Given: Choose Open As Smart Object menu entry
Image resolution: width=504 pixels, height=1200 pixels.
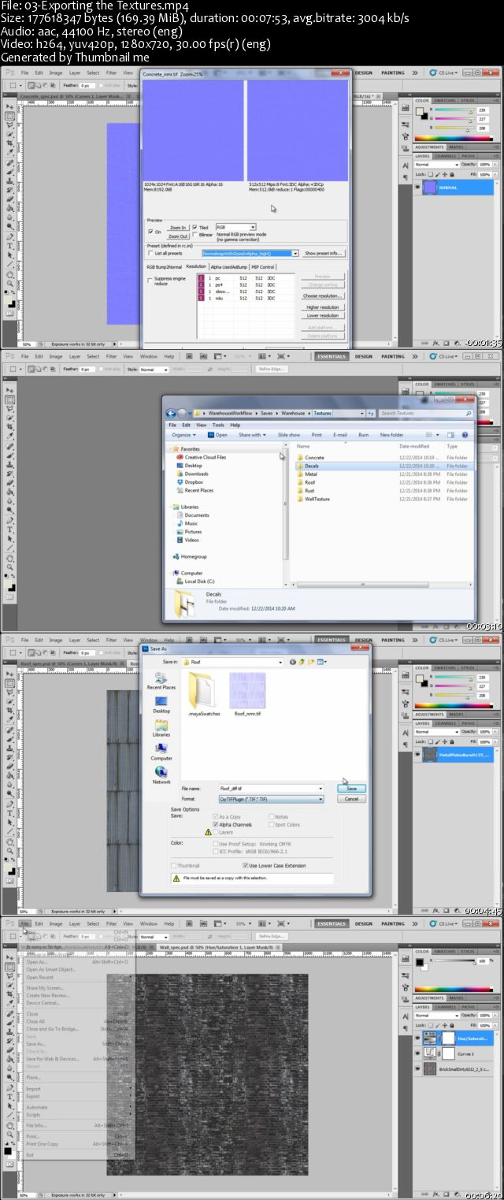Looking at the screenshot, I should pyautogui.click(x=51, y=969).
